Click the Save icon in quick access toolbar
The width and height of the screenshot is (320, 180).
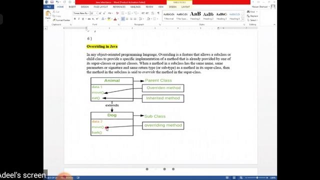[52, 2]
